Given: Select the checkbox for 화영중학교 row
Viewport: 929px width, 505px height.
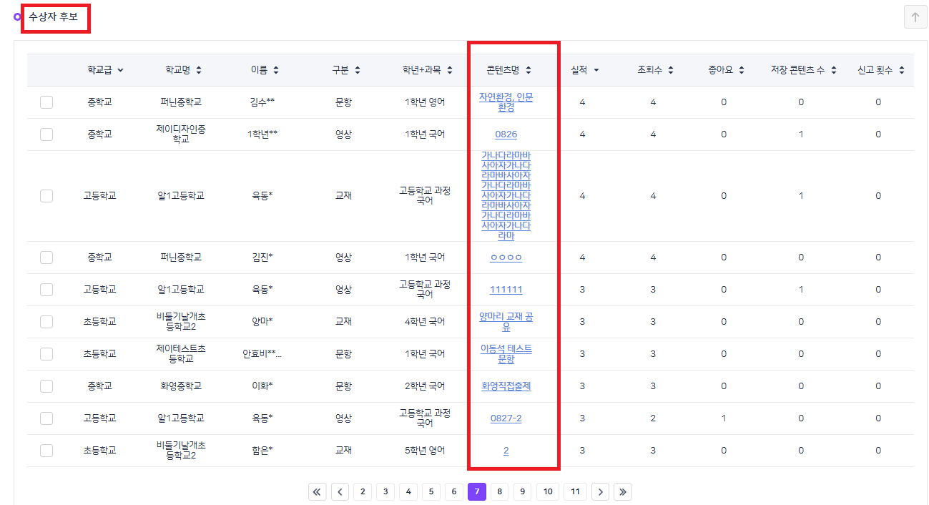Looking at the screenshot, I should [x=46, y=386].
